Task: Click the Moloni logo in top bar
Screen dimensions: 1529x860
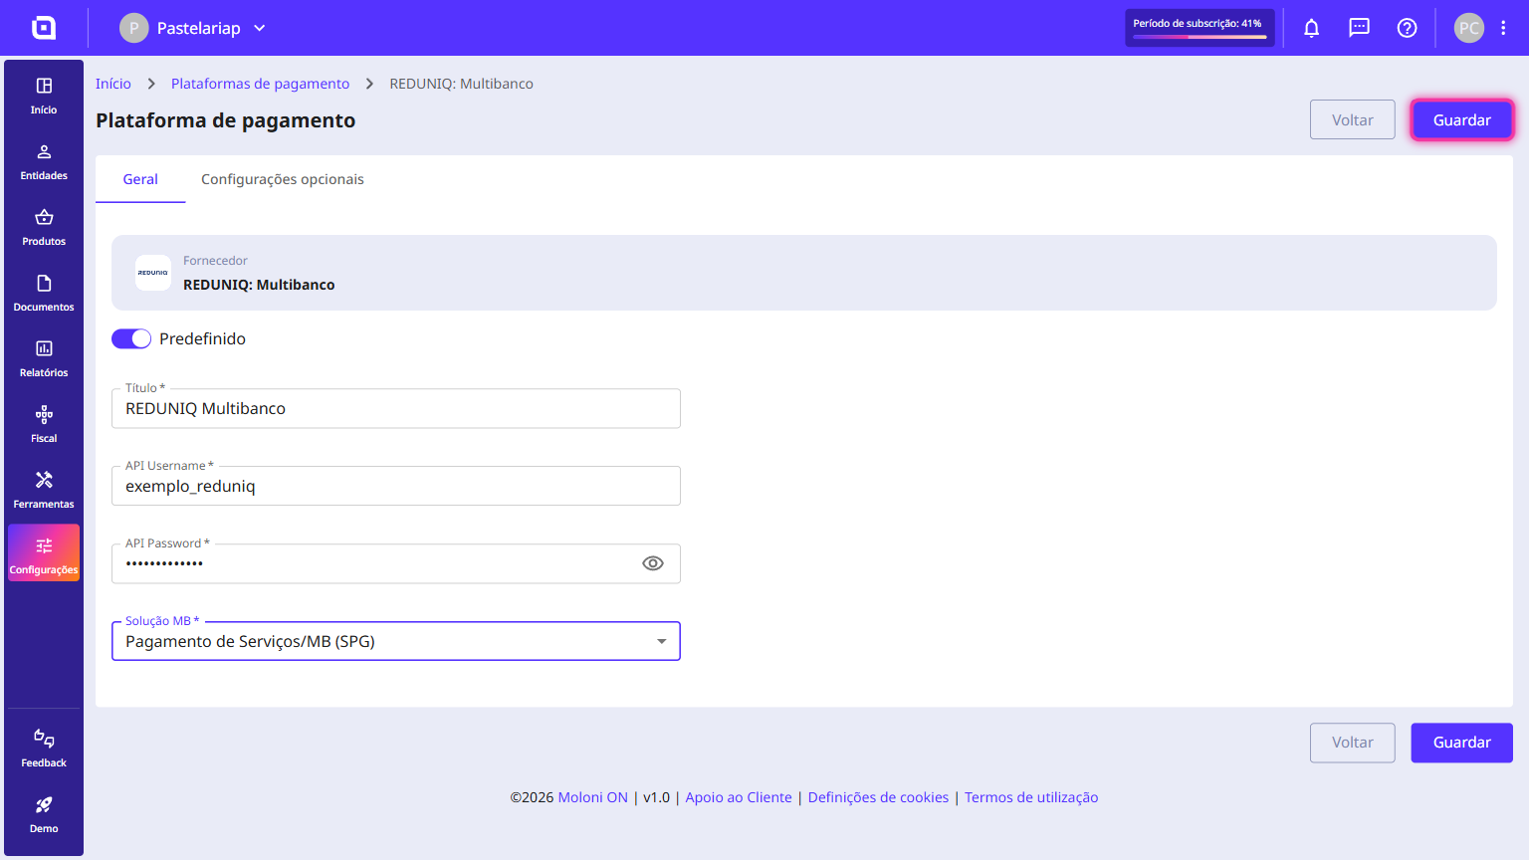Action: (44, 28)
